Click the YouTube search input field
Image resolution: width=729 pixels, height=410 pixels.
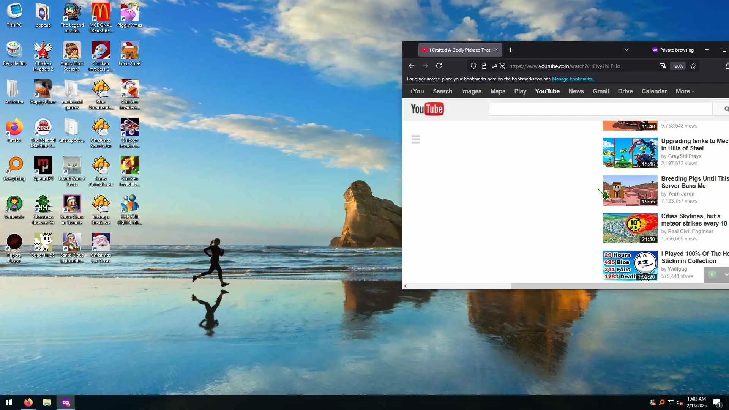(600, 109)
